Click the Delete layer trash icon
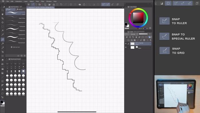Image resolution: width=200 pixels, height=113 pixels. (x=151, y=40)
